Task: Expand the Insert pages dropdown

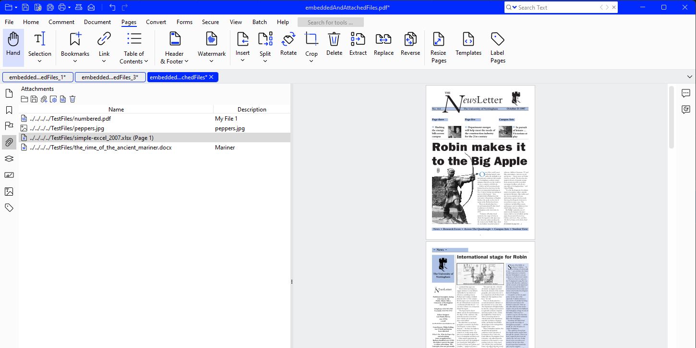Action: (242, 61)
